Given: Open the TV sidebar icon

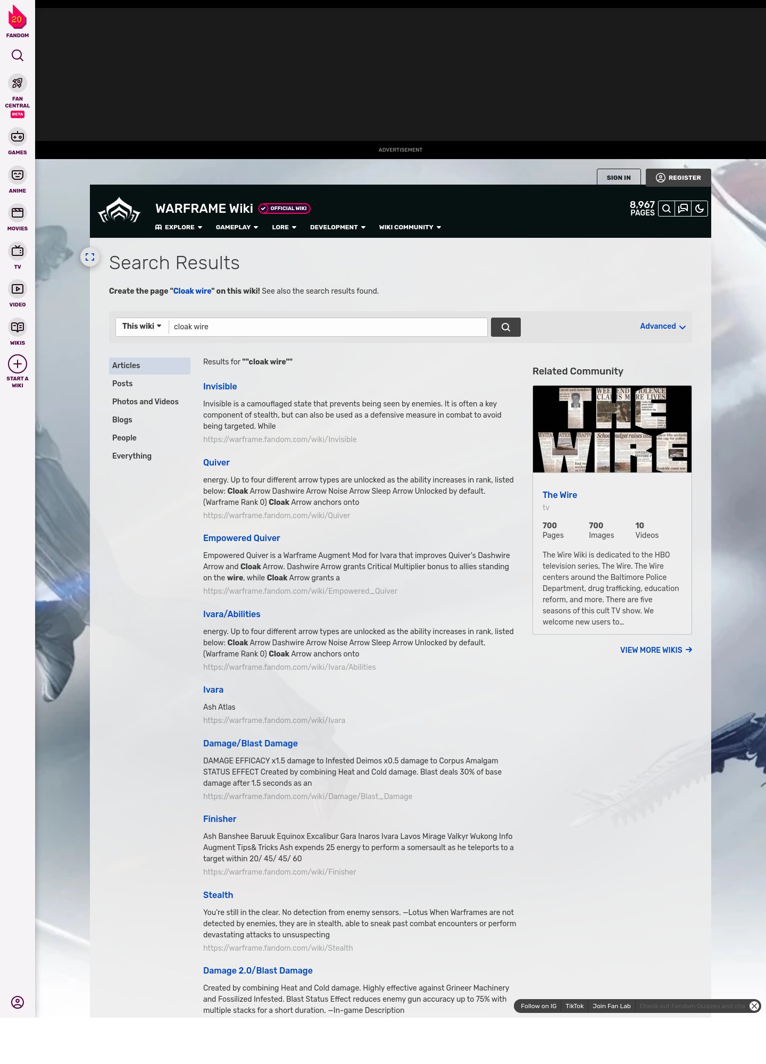Looking at the screenshot, I should (x=18, y=251).
